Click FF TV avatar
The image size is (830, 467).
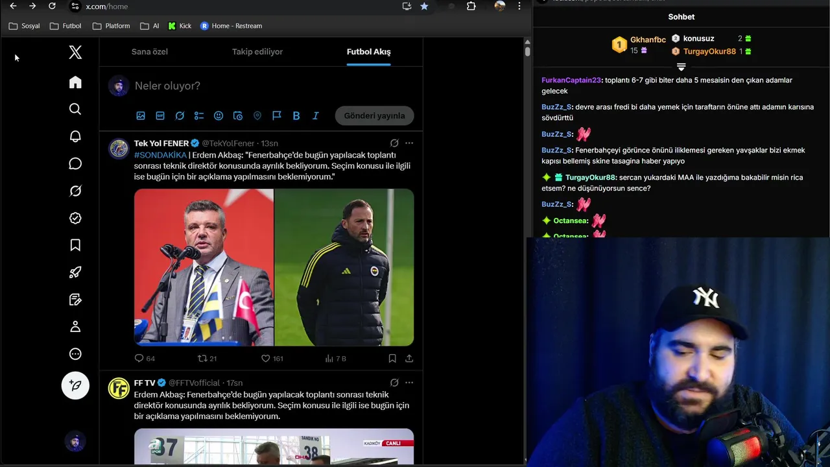(119, 388)
